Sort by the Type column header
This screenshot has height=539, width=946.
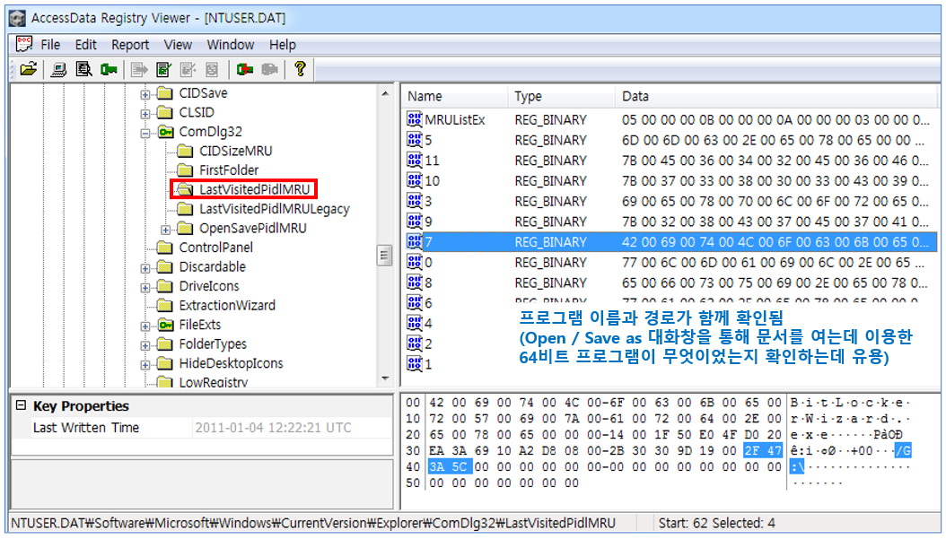pos(562,96)
